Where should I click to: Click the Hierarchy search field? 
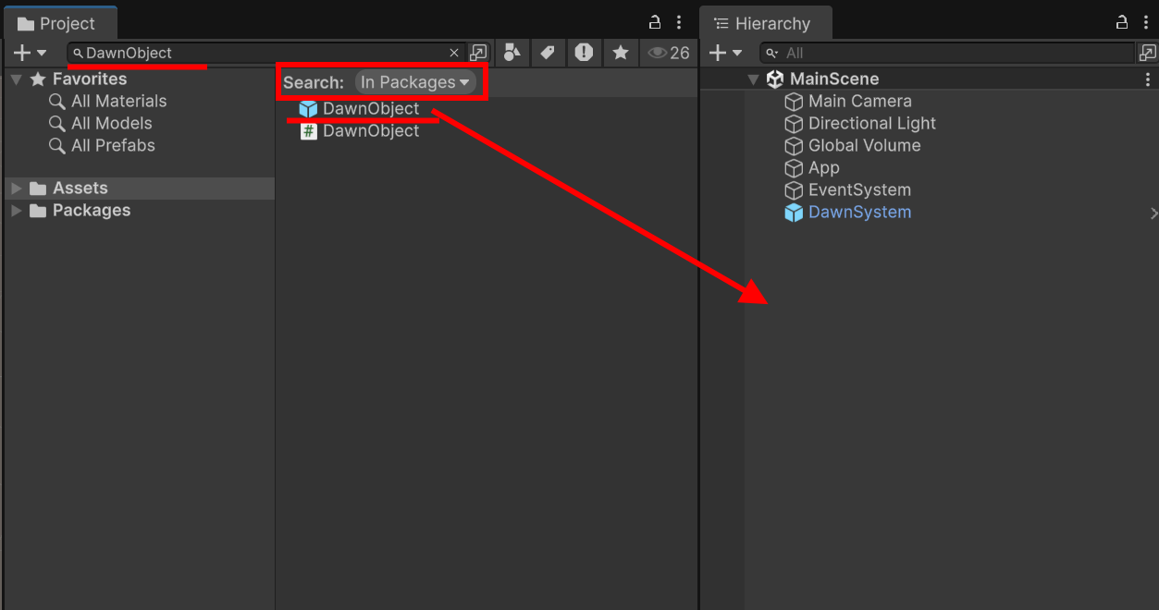(x=953, y=53)
